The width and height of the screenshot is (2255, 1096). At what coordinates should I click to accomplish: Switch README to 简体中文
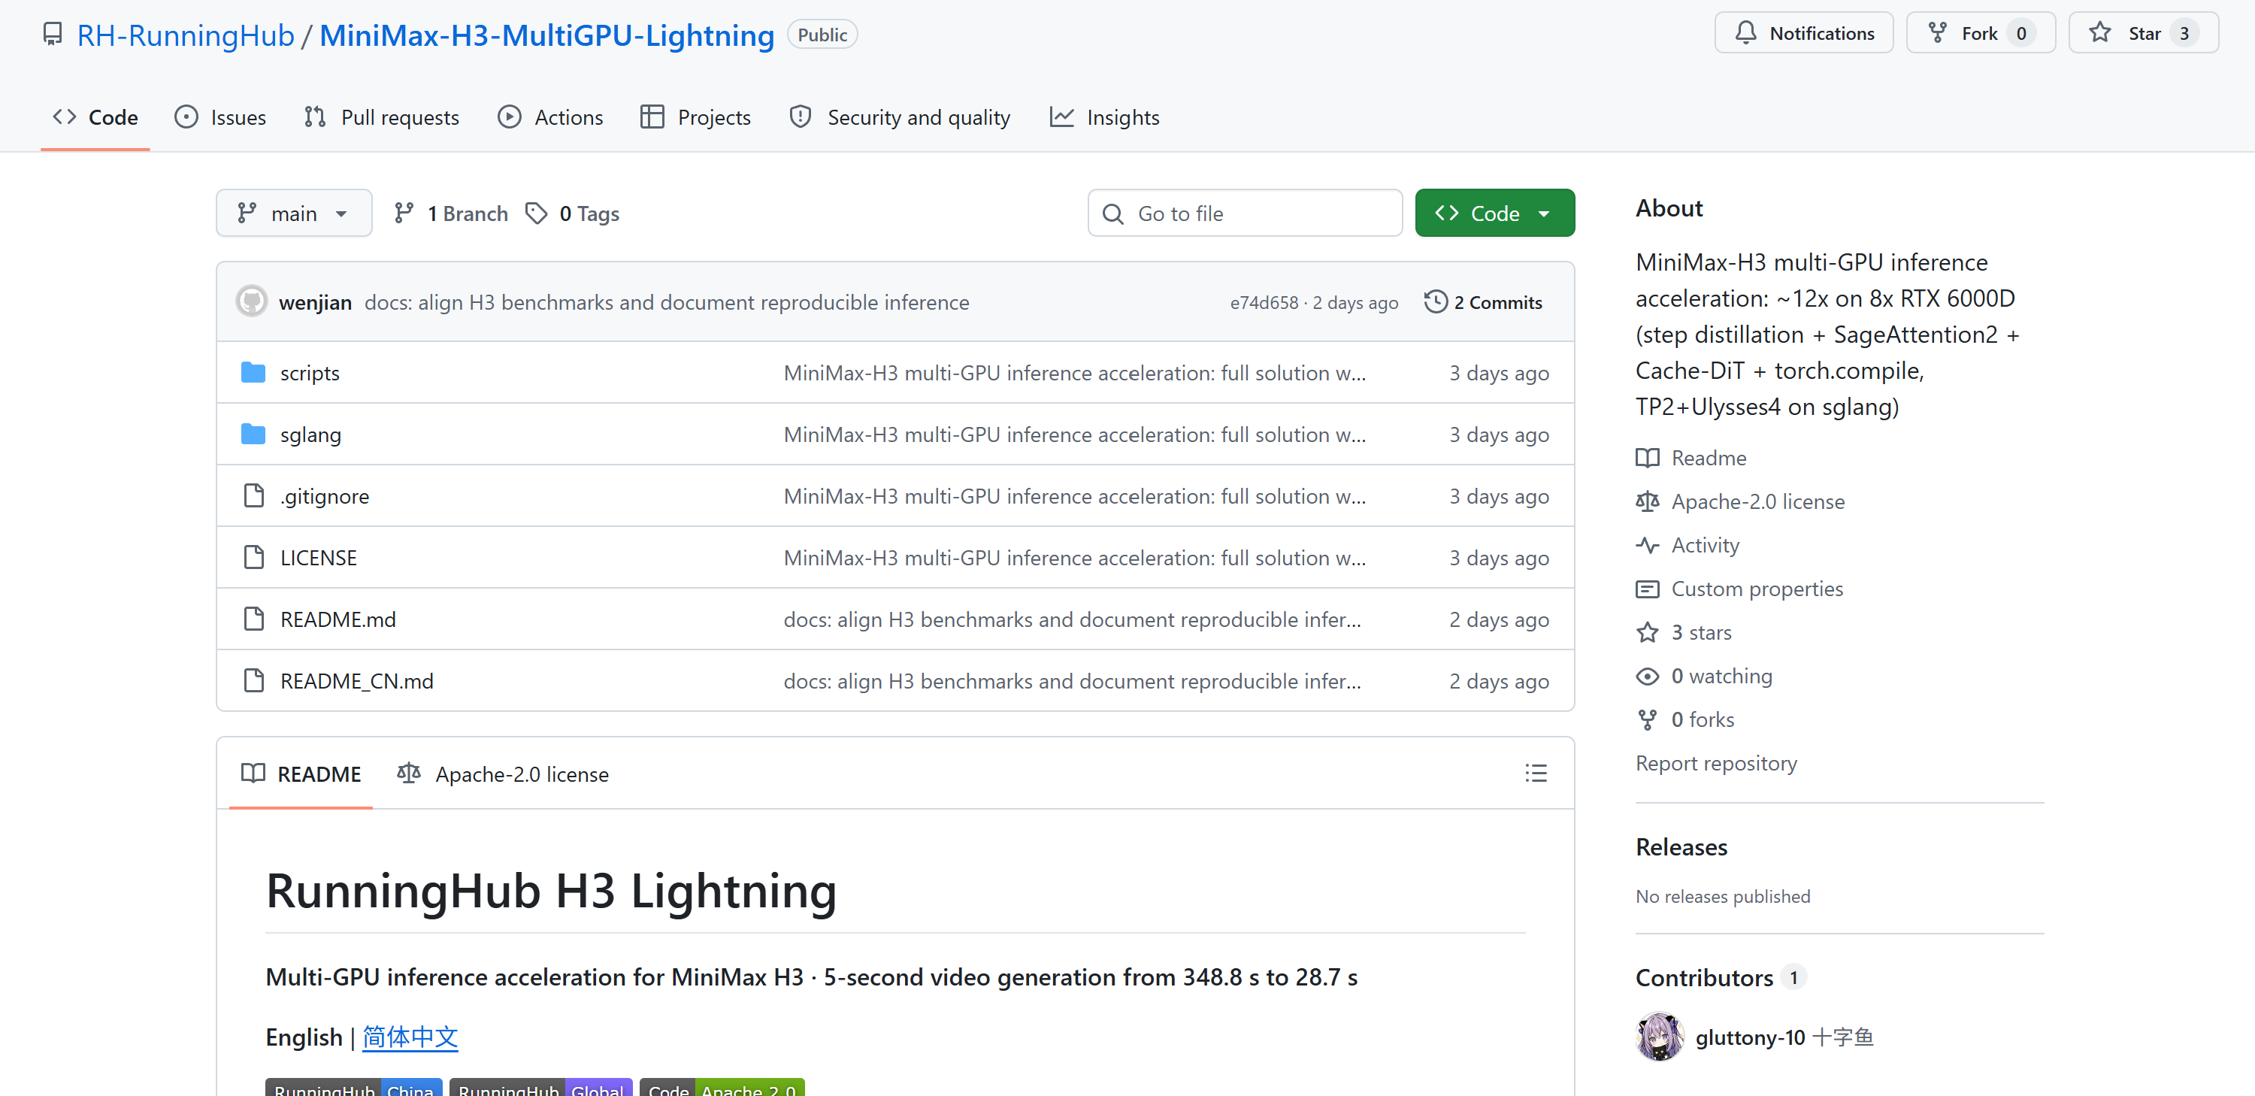pyautogui.click(x=410, y=1037)
